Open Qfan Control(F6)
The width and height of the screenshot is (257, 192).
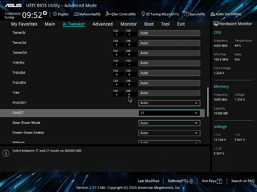pos(121,14)
